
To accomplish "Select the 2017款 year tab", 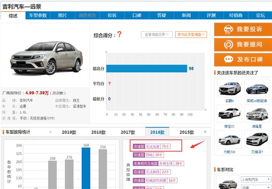I will [x=128, y=132].
